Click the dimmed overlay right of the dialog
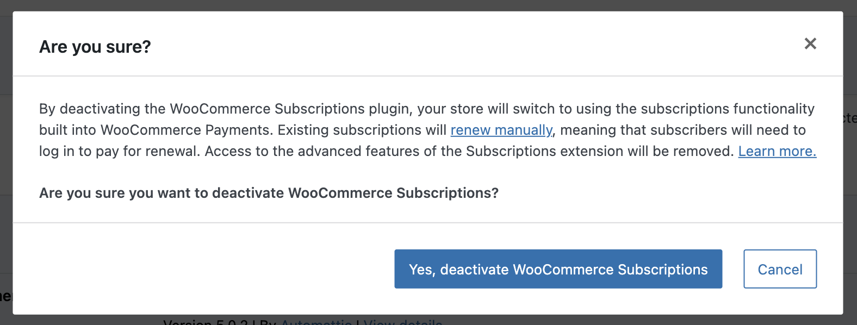 pyautogui.click(x=850, y=163)
